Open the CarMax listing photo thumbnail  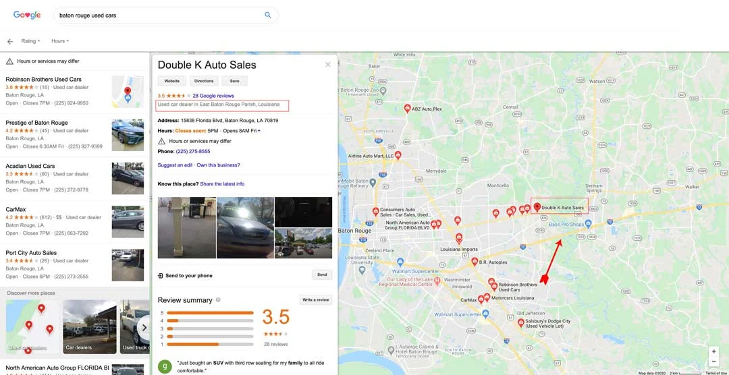point(128,222)
